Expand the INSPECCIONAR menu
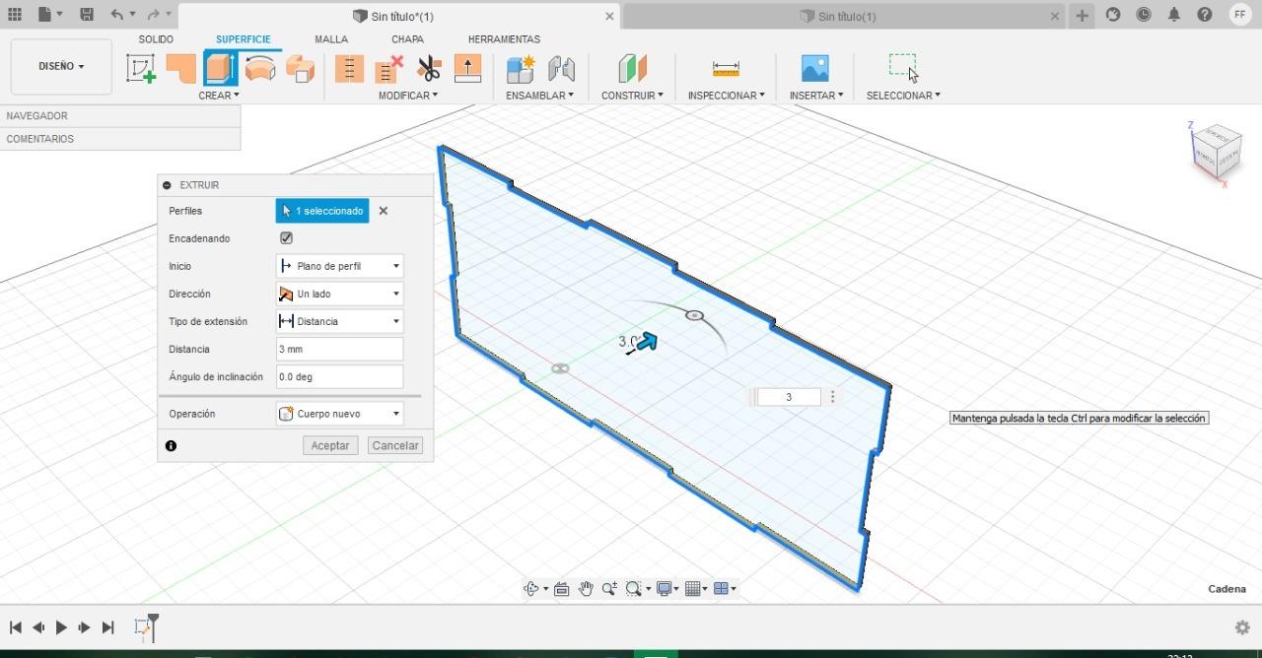This screenshot has height=658, width=1262. 726,96
